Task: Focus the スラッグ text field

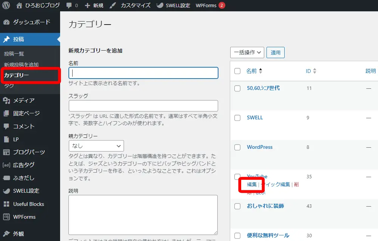Action: 143,106
